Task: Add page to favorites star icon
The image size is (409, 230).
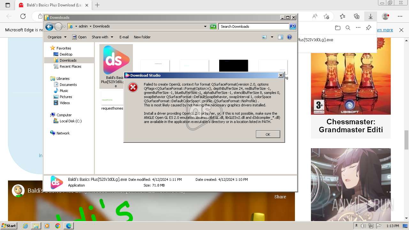Action: 326,16
